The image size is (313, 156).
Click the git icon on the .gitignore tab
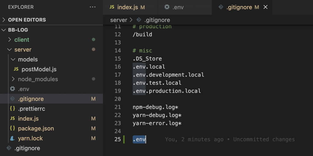tap(221, 7)
